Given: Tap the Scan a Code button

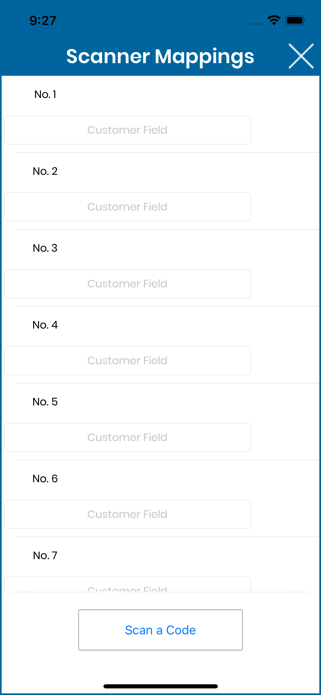Looking at the screenshot, I should pos(161,630).
